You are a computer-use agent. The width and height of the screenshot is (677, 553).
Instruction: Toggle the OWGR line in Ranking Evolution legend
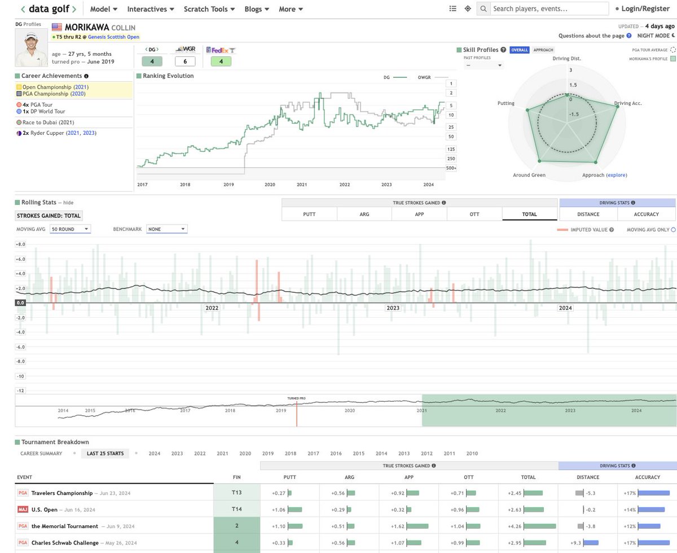(433, 77)
